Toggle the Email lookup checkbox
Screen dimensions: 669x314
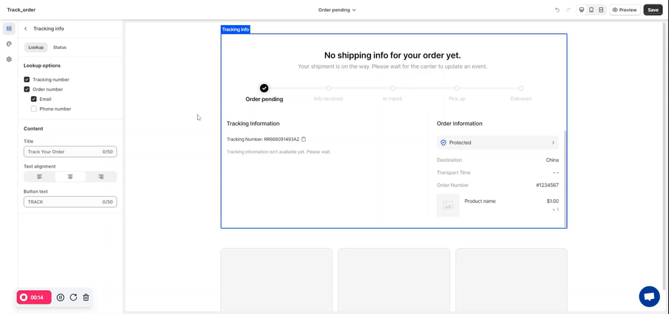pyautogui.click(x=34, y=99)
